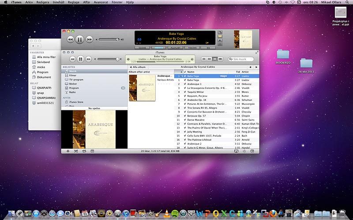Viewport: 353px width, 220px height.
Task: Adjust the iTunes volume slider
Action: (109, 59)
